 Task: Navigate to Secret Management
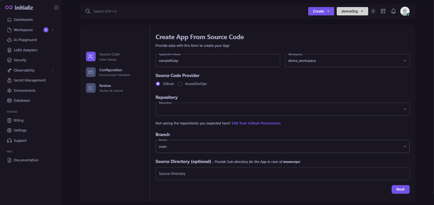[30, 80]
